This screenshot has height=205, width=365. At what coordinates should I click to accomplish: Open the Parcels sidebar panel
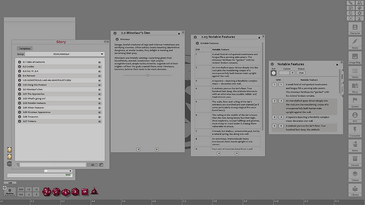pos(355,161)
